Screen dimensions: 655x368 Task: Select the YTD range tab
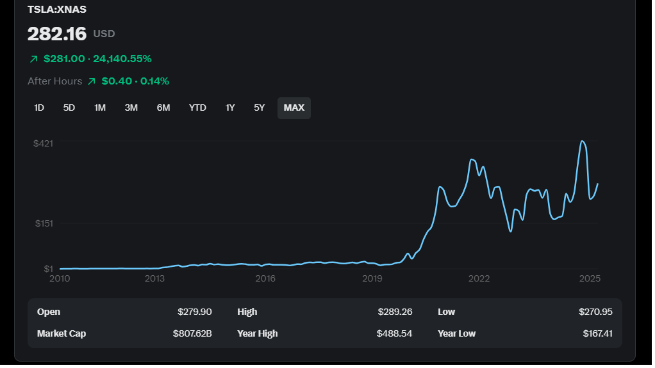click(x=197, y=109)
